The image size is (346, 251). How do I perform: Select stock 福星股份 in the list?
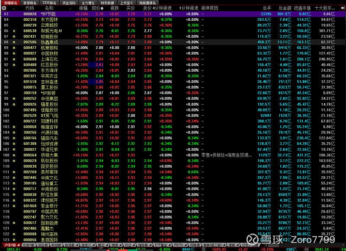(49, 105)
